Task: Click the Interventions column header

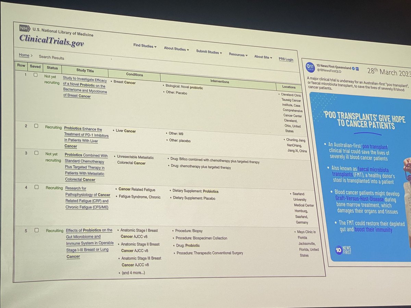Action: click(x=220, y=82)
